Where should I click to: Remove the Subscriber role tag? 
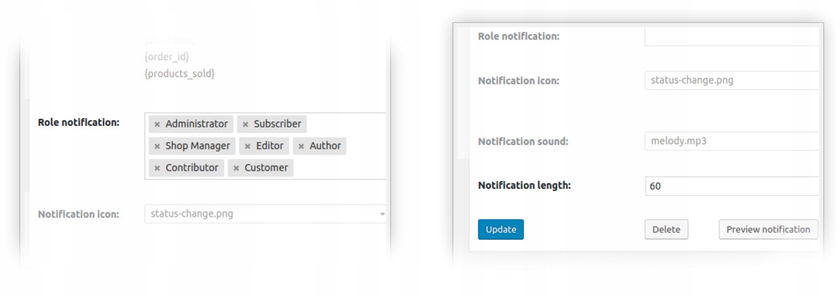coord(245,124)
